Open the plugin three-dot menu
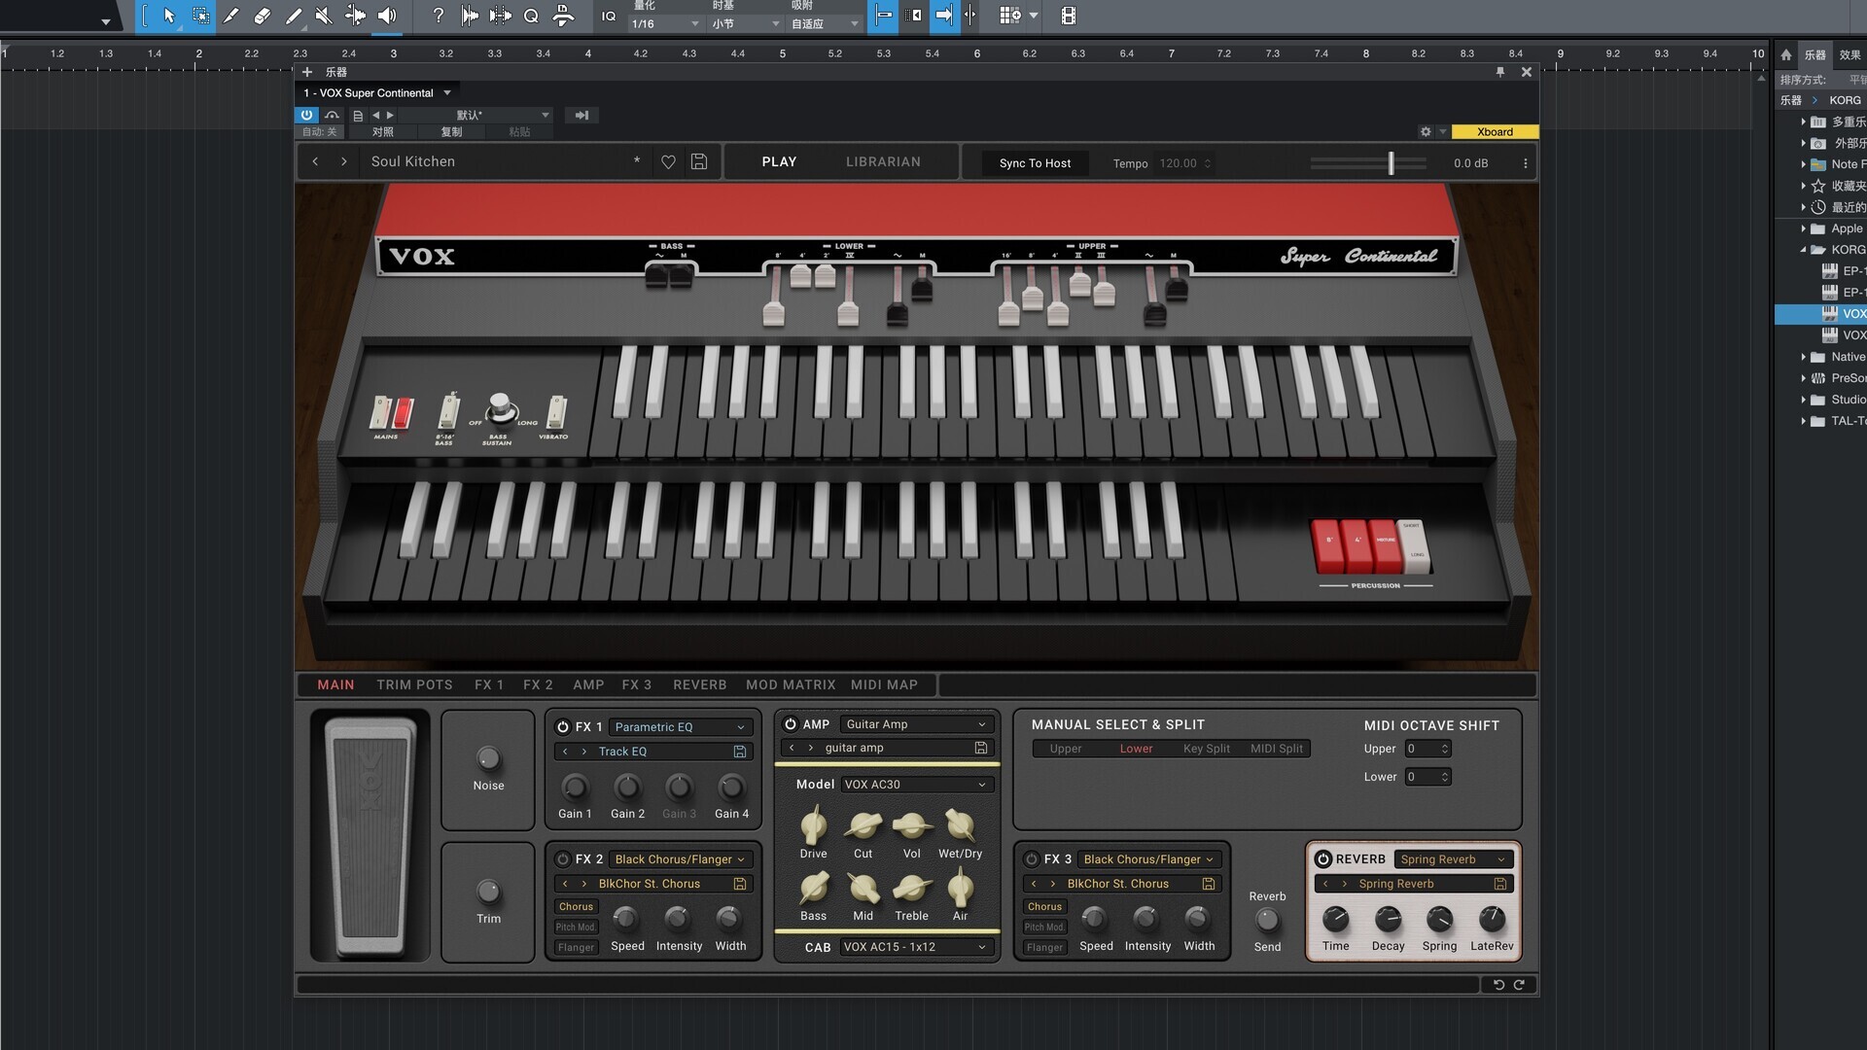Viewport: 1867px width, 1050px height. pyautogui.click(x=1525, y=163)
